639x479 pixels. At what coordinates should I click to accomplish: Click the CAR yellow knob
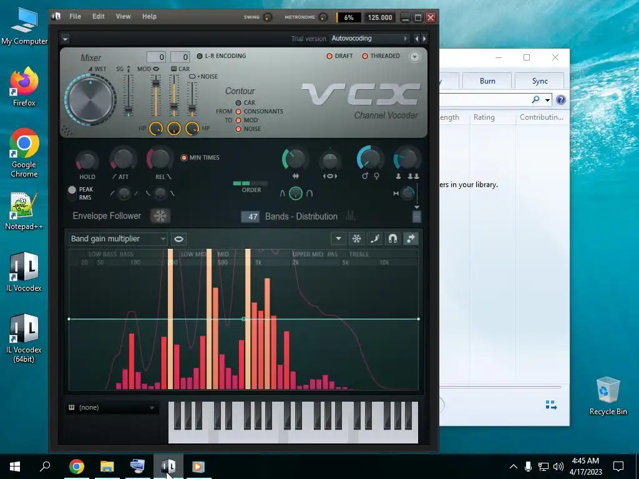(x=174, y=128)
